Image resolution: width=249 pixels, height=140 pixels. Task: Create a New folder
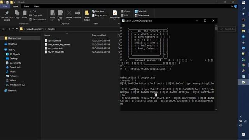(87, 16)
